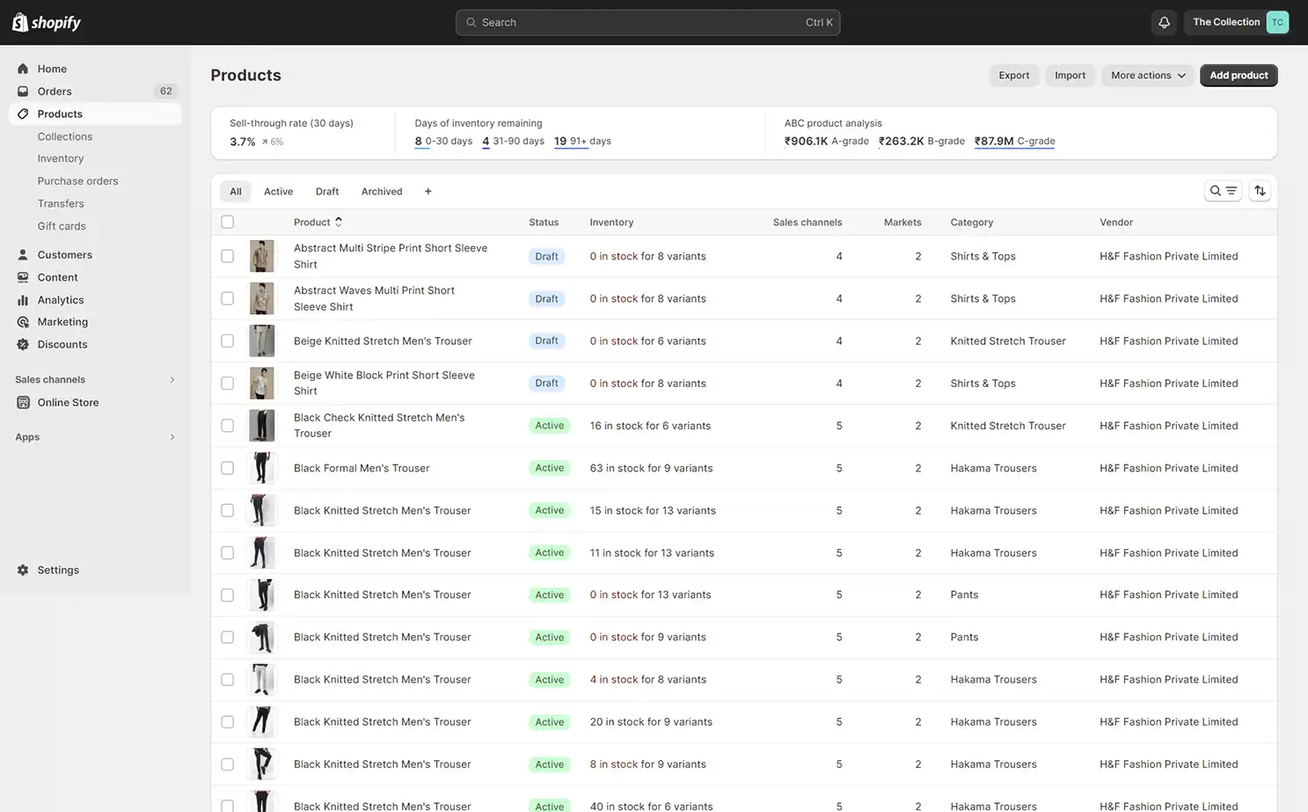The width and height of the screenshot is (1308, 812).
Task: Open the Online Store sales channel
Action: coord(68,402)
